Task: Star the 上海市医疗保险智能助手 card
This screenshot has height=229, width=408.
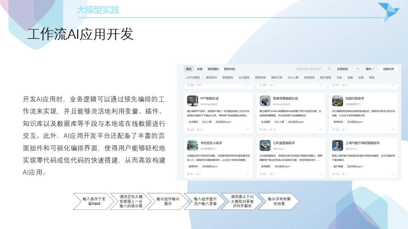Action: [343, 174]
